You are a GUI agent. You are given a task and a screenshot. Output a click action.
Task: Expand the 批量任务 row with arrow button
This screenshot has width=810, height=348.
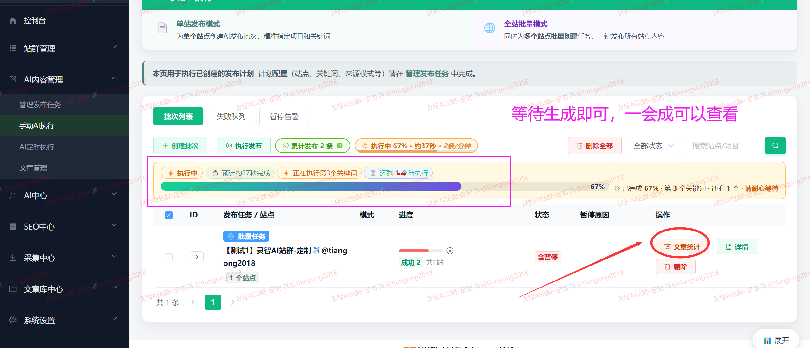196,257
